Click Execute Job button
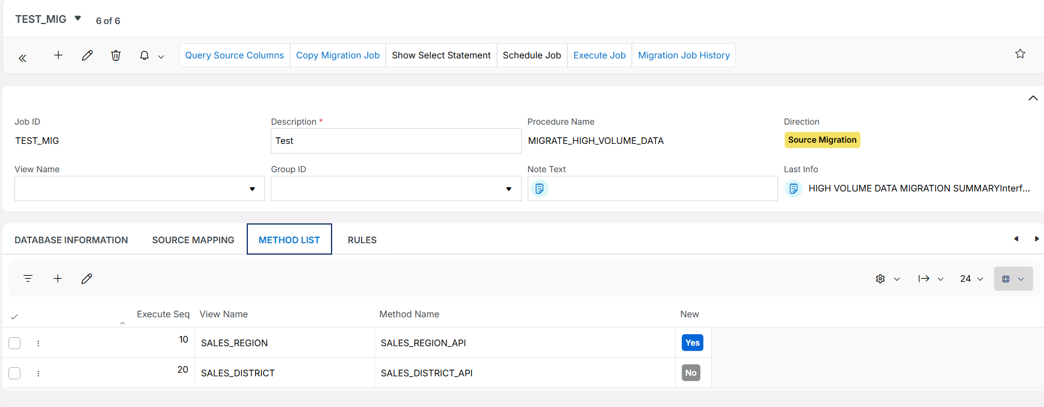 coord(599,55)
